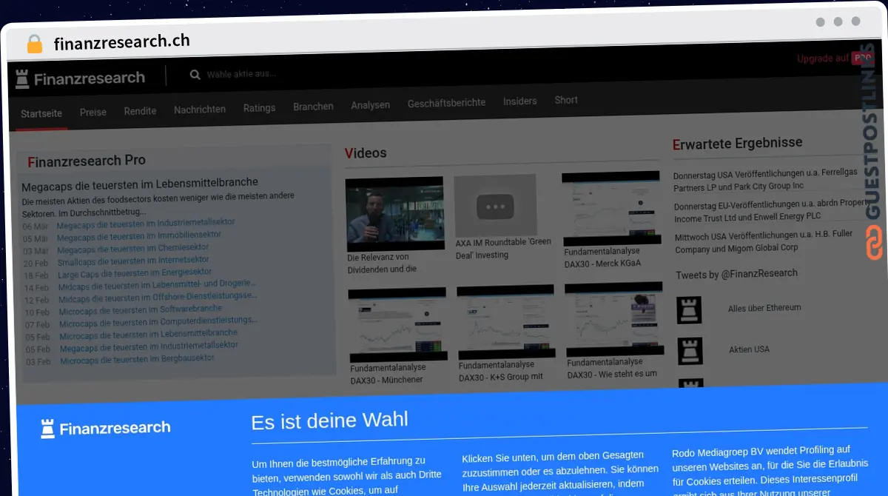Select the Ratings tab
Screen dimensions: 888x496
pyautogui.click(x=259, y=108)
